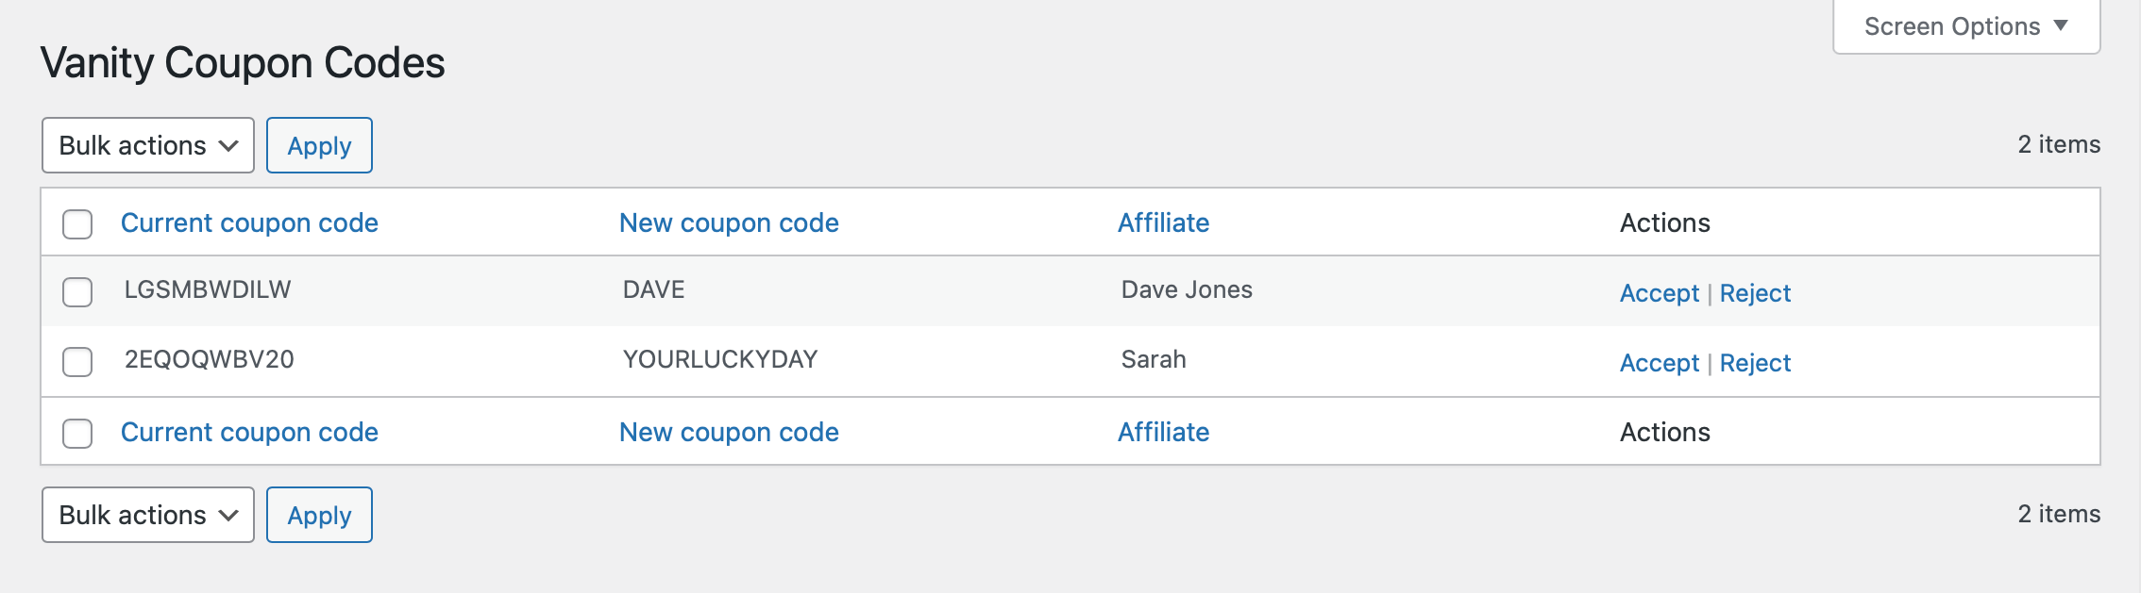Sort by New coupon code header column
Image resolution: width=2141 pixels, height=593 pixels.
[729, 222]
